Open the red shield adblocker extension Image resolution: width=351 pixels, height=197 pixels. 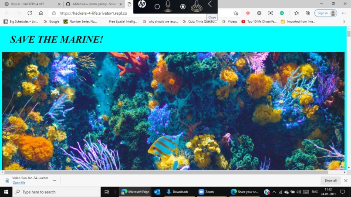point(248,13)
